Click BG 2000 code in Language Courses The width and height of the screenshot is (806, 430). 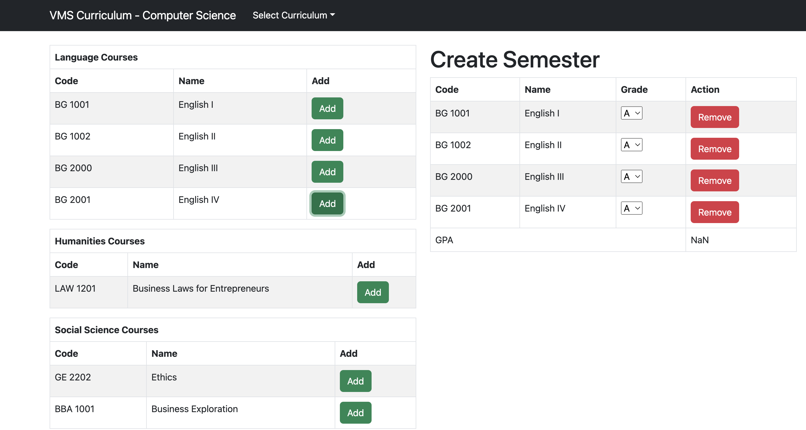[73, 168]
